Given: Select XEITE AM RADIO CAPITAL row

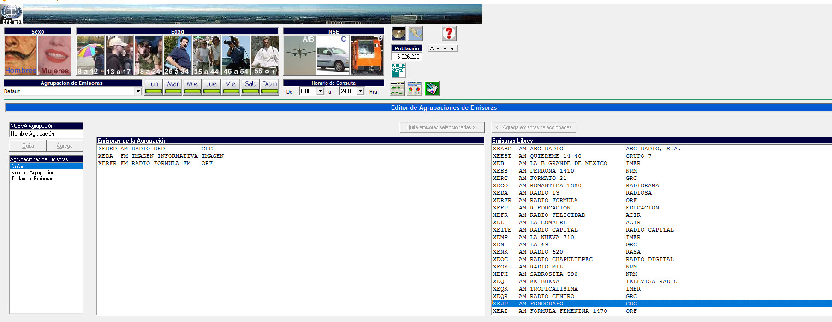Looking at the screenshot, I should [662, 230].
